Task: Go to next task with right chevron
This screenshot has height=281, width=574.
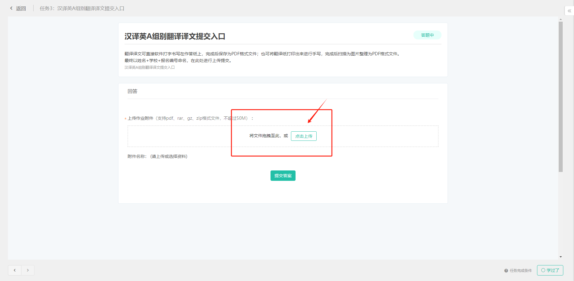Action: click(x=28, y=270)
